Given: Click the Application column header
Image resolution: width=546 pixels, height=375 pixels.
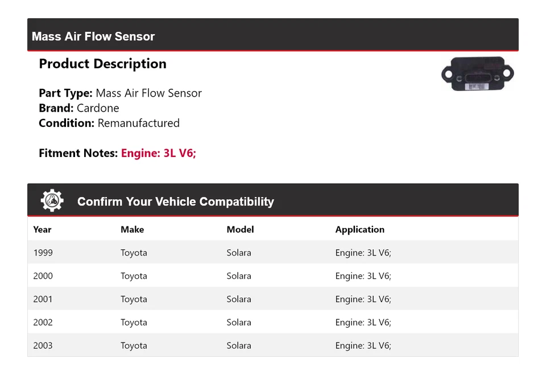Looking at the screenshot, I should point(359,229).
